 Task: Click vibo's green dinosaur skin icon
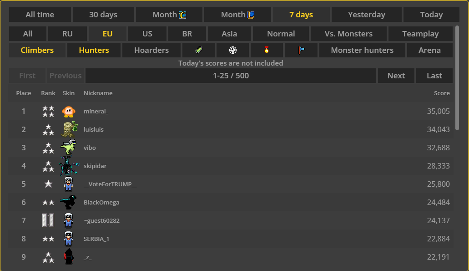pos(68,148)
